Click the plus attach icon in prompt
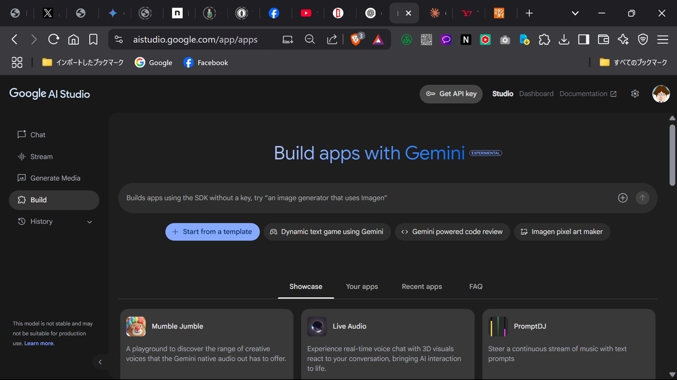Viewport: 677px width, 380px height. click(623, 198)
